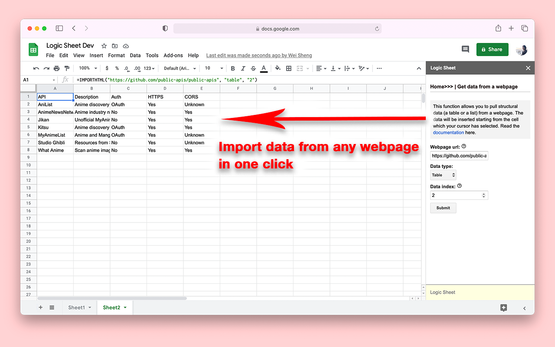Expand the font family dropdown
Viewport: 555px width, 347px height.
(x=180, y=69)
